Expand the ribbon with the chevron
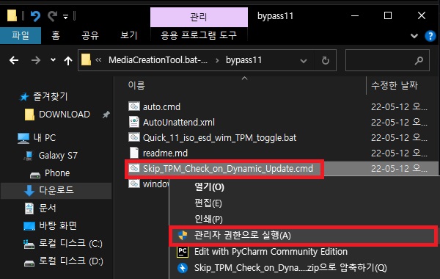The height and width of the screenshot is (279, 440). click(x=414, y=36)
